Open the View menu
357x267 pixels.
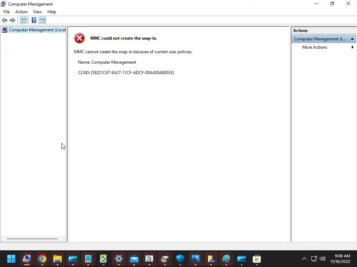click(x=37, y=12)
